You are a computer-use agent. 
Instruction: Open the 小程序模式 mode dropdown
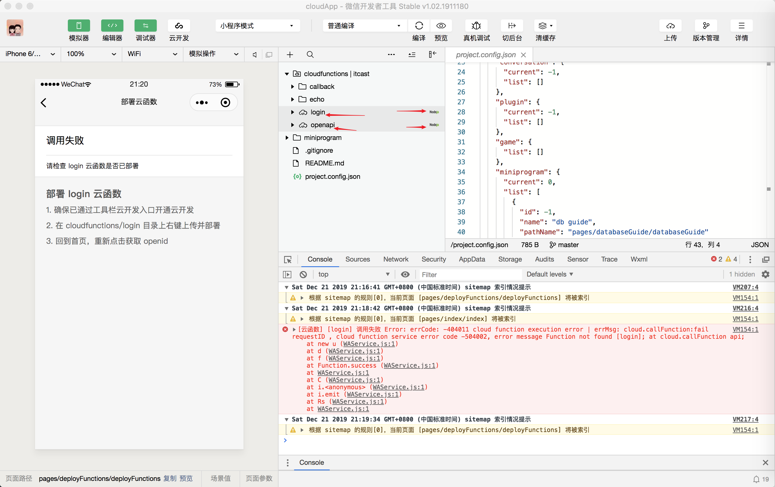pyautogui.click(x=257, y=26)
